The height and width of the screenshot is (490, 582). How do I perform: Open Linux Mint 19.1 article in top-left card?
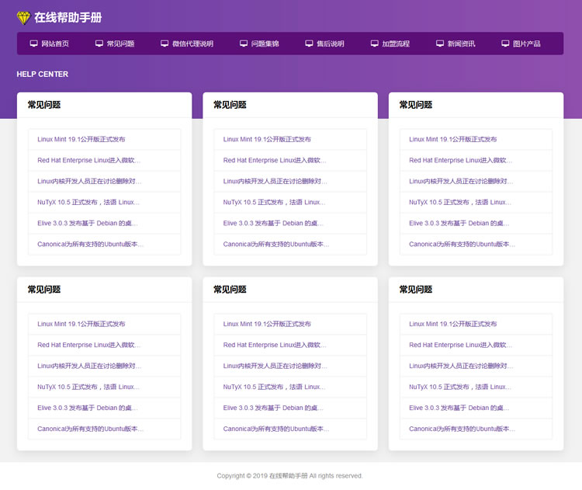(x=81, y=140)
